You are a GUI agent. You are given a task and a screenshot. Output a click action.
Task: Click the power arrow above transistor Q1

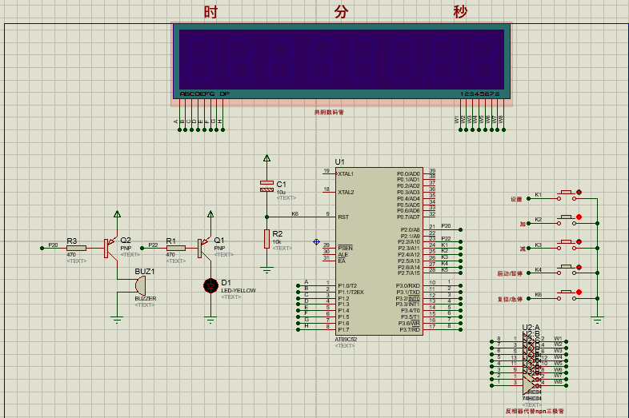[x=210, y=214]
